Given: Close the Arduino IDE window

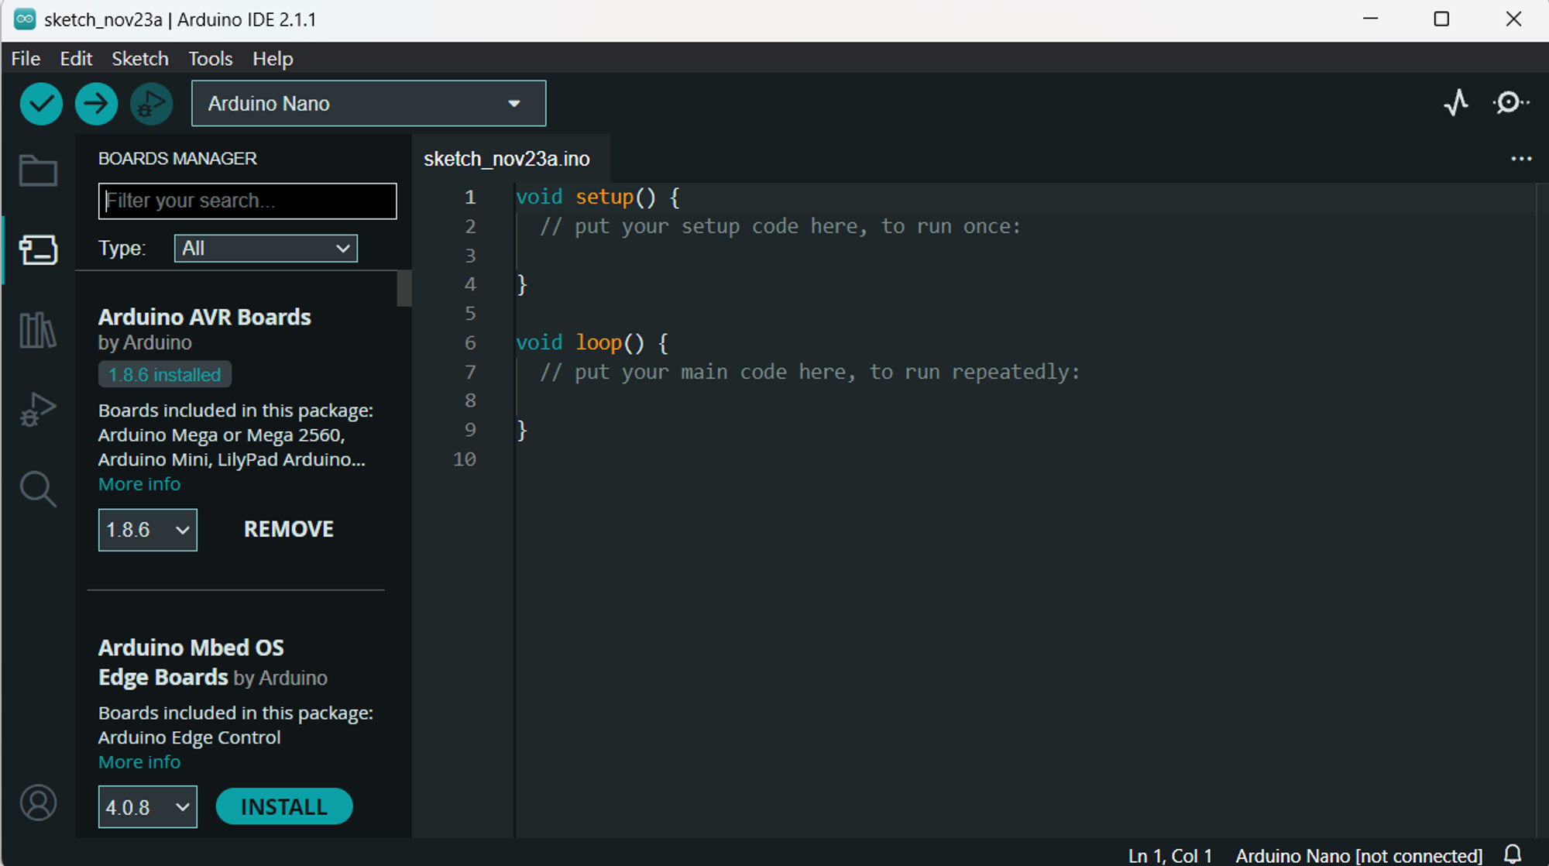Looking at the screenshot, I should (x=1513, y=19).
